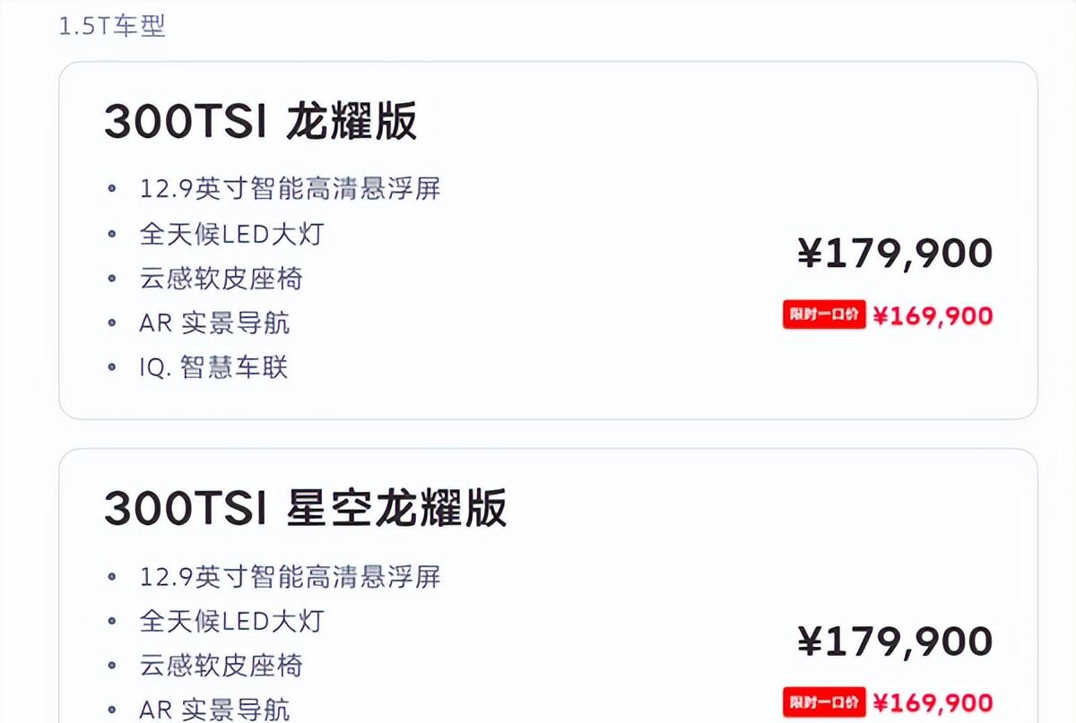The image size is (1076, 723).
Task: Select 全天候LED大灯 feature in 龙耀版 card
Action: [231, 234]
